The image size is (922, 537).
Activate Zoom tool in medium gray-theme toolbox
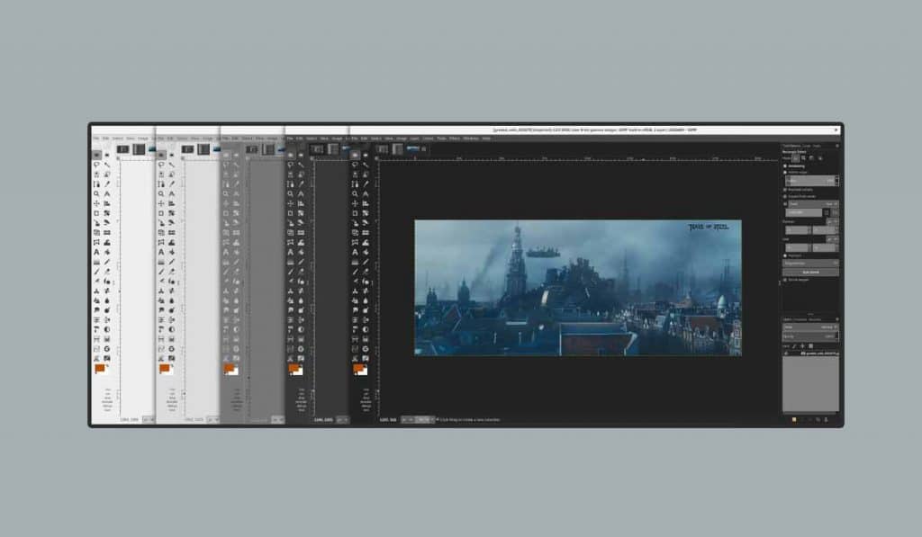tap(226, 194)
